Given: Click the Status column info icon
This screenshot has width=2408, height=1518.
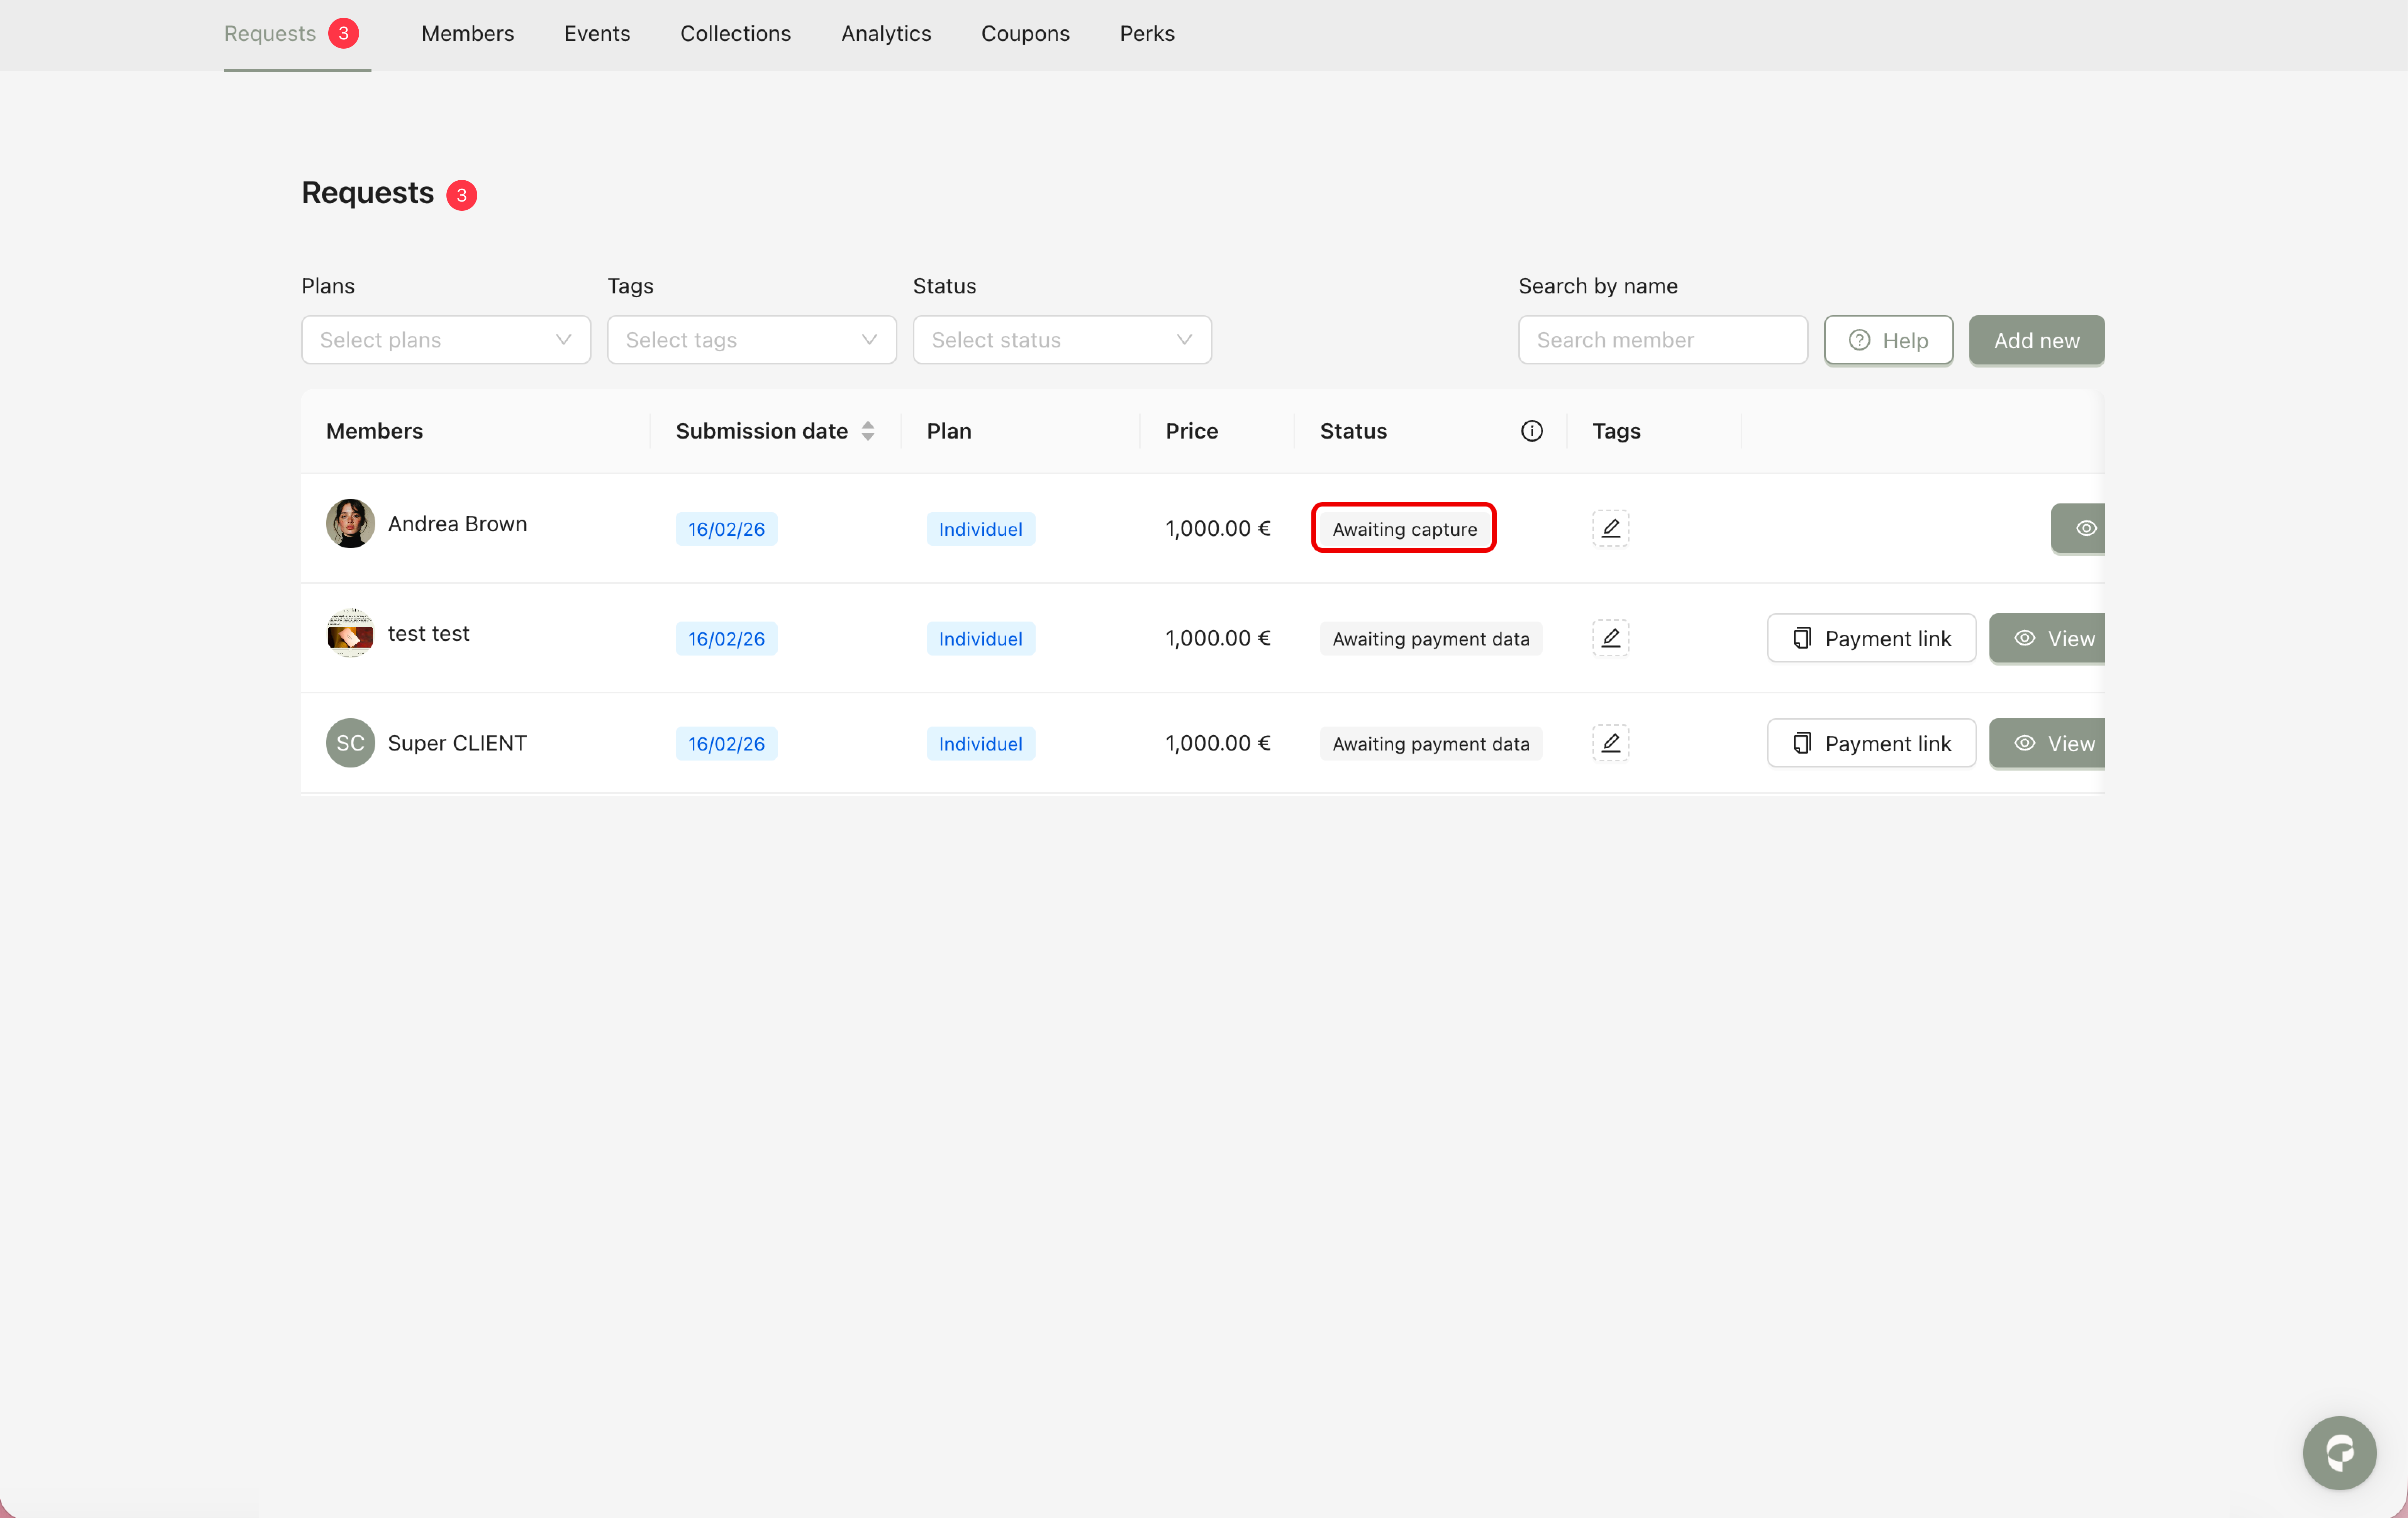Looking at the screenshot, I should click(x=1531, y=431).
